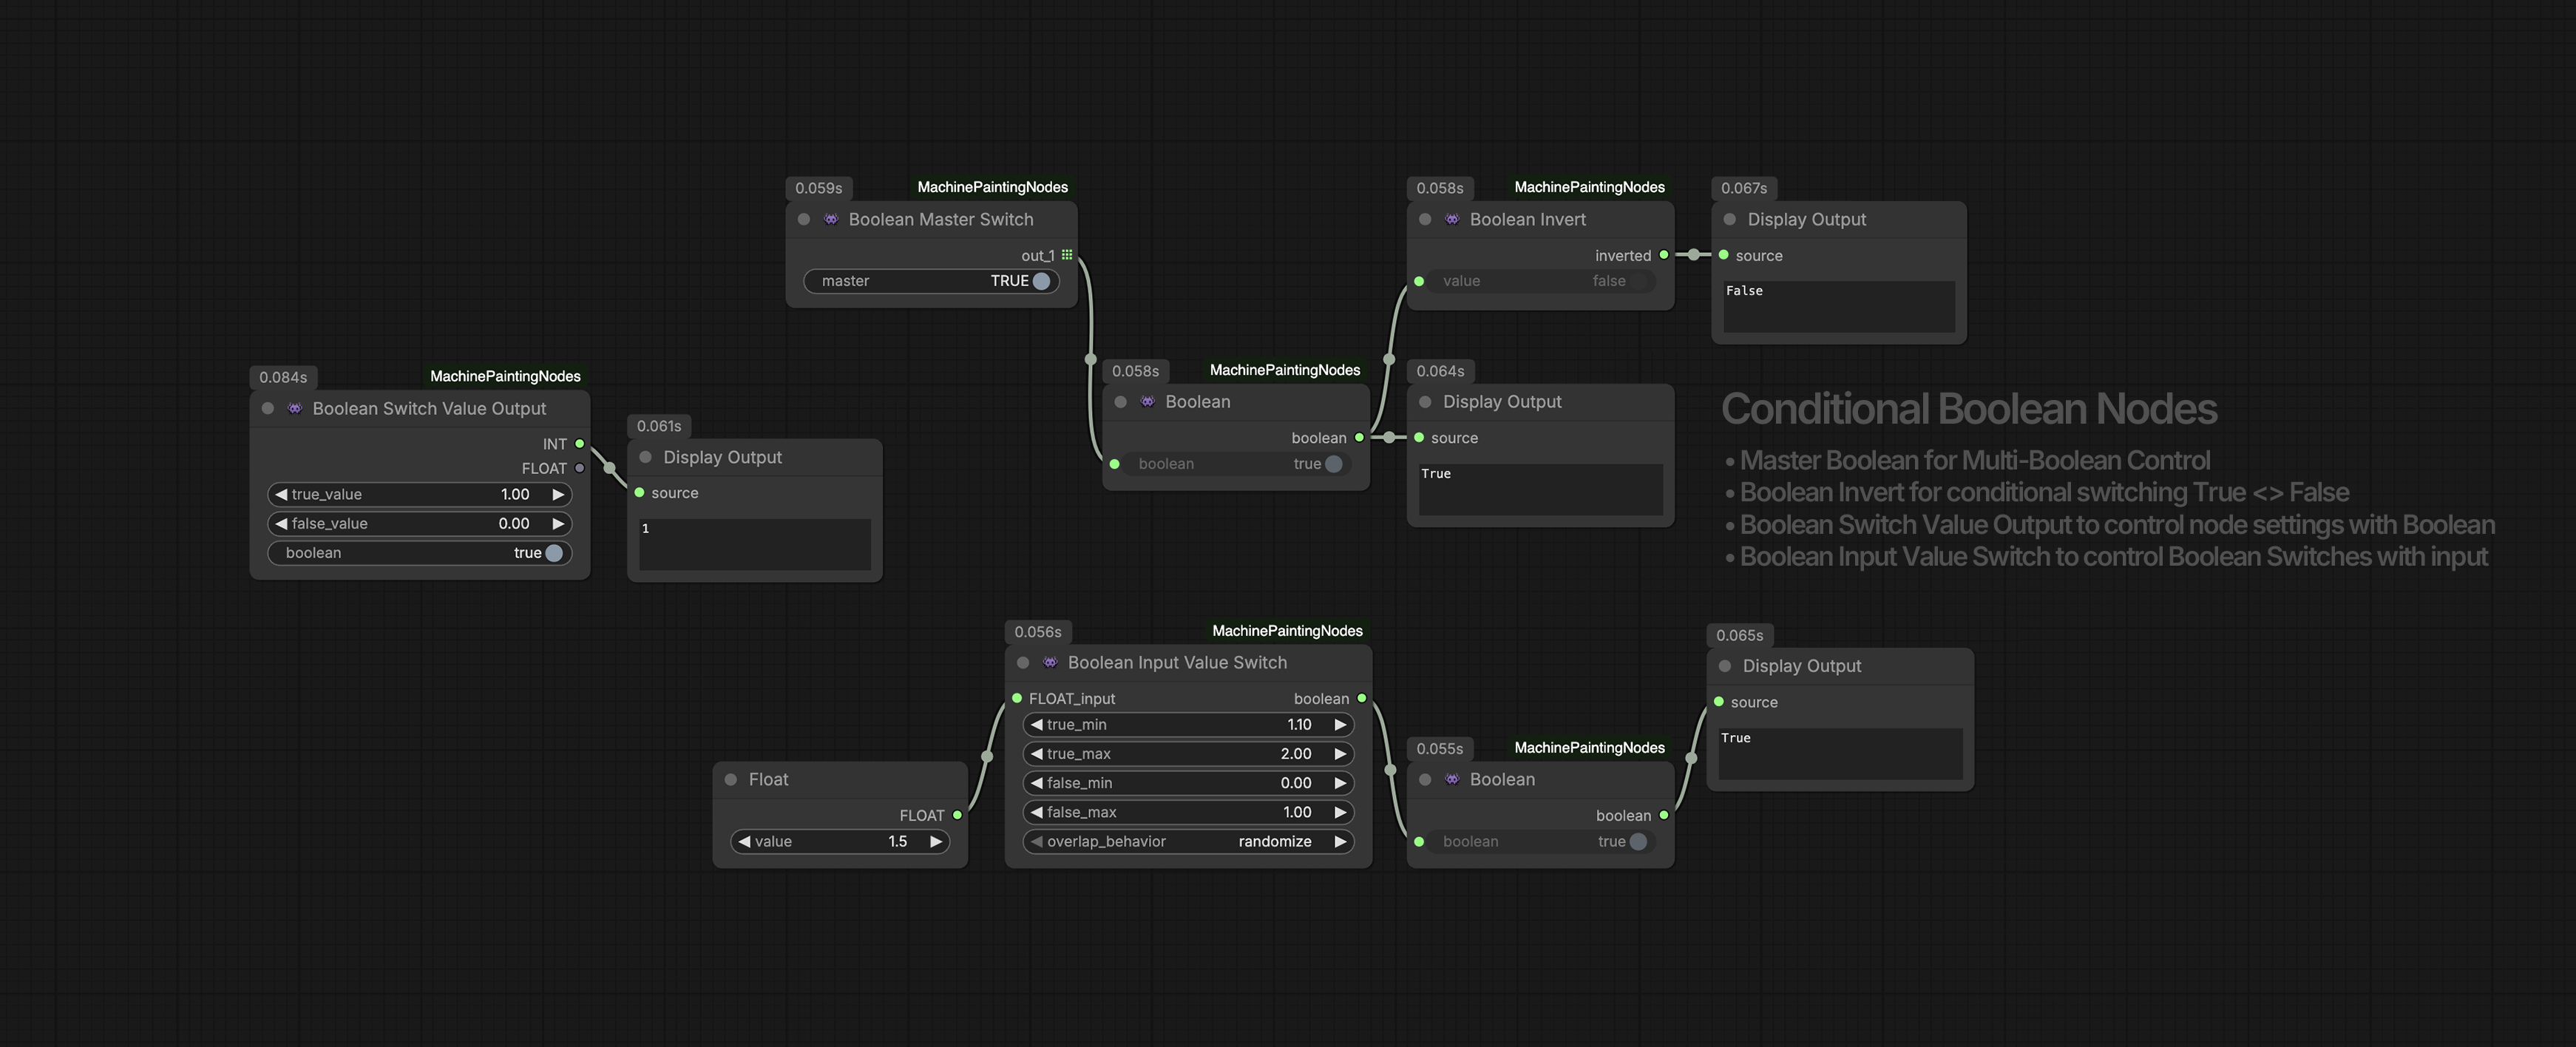The image size is (2576, 1047).
Task: Click the INT output socket
Action: (579, 444)
